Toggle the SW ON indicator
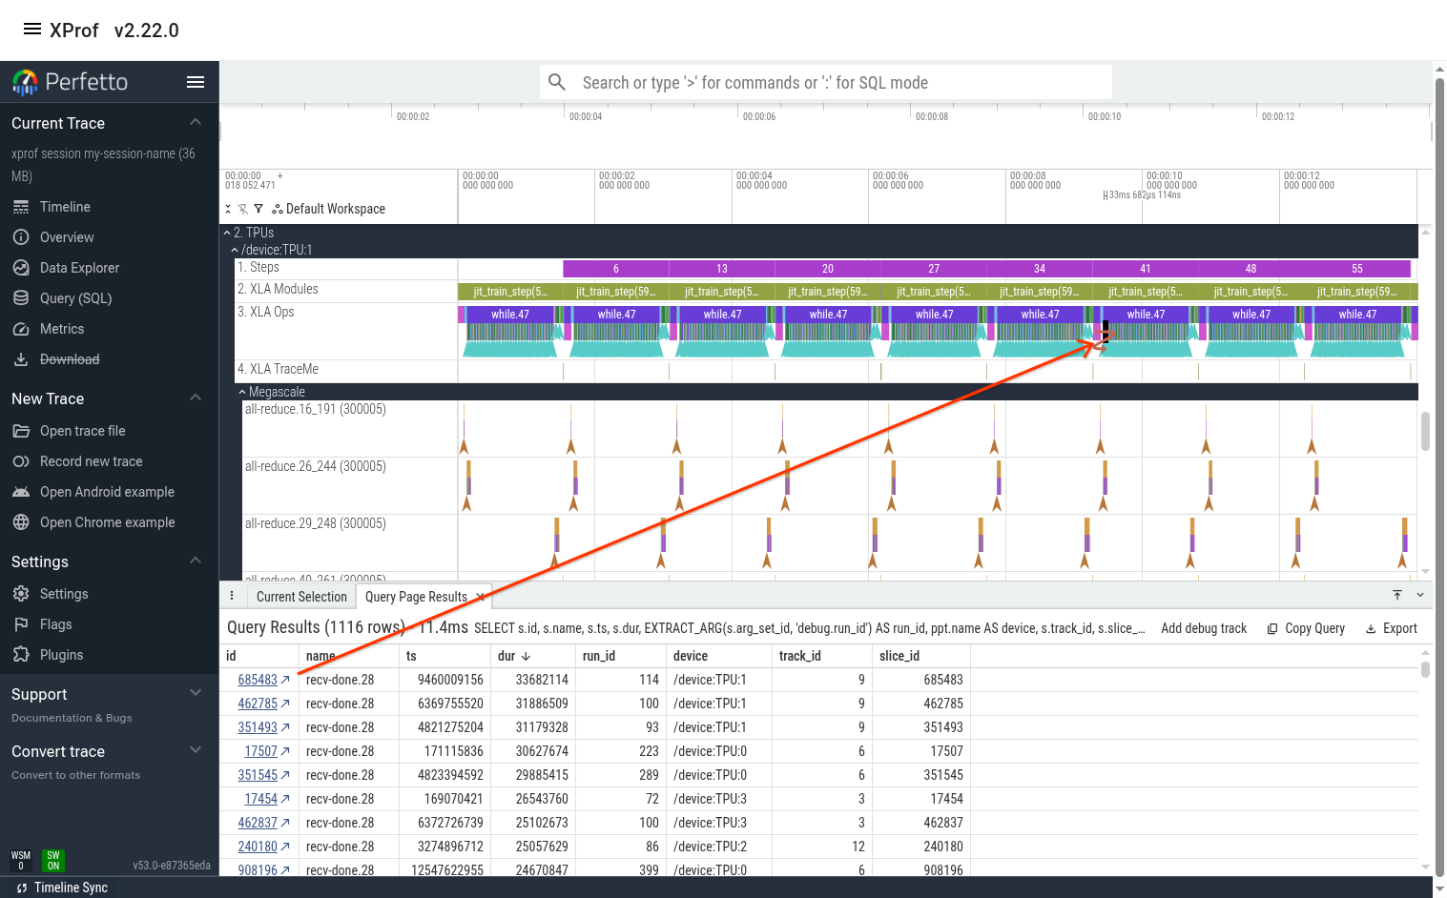1447x898 pixels. pos(52,861)
